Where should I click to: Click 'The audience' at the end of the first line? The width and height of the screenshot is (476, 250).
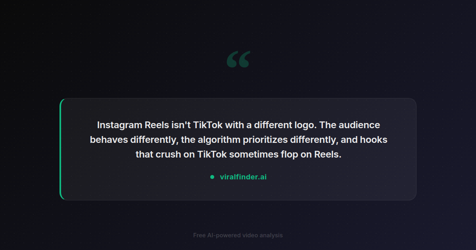(x=349, y=125)
